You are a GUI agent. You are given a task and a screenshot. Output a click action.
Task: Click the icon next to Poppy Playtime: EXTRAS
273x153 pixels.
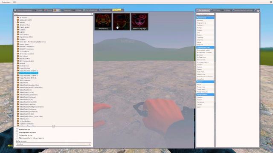[18, 78]
